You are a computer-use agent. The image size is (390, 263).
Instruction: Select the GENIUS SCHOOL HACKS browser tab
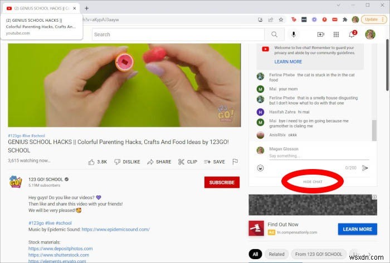[41, 8]
